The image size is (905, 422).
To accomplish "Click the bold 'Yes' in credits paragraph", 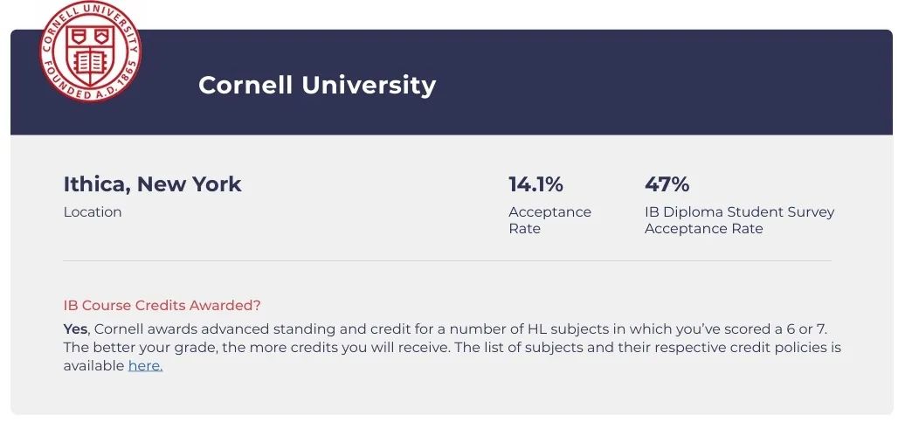I will coord(75,329).
